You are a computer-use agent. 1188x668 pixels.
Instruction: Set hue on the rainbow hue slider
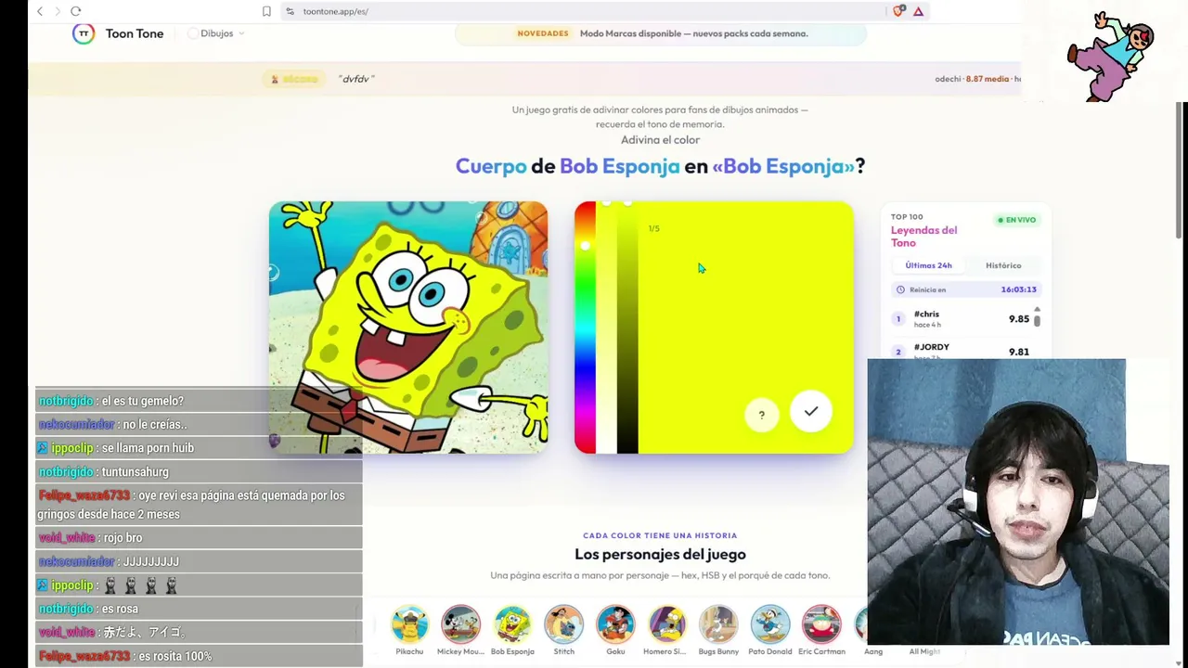pyautogui.click(x=585, y=328)
